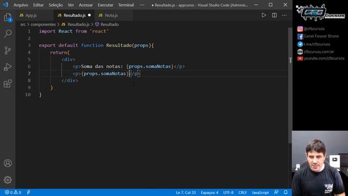Open the Explorer view in activity bar
This screenshot has height=196, width=348.
click(8, 17)
